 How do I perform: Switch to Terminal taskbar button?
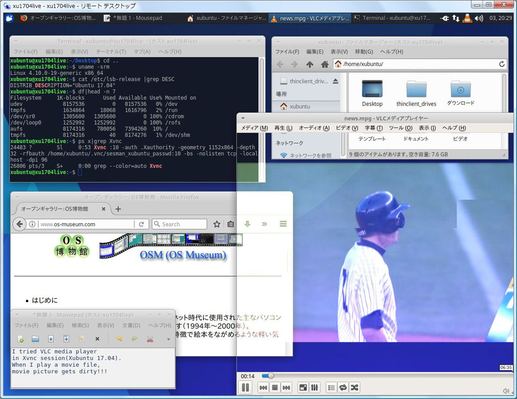pos(392,18)
